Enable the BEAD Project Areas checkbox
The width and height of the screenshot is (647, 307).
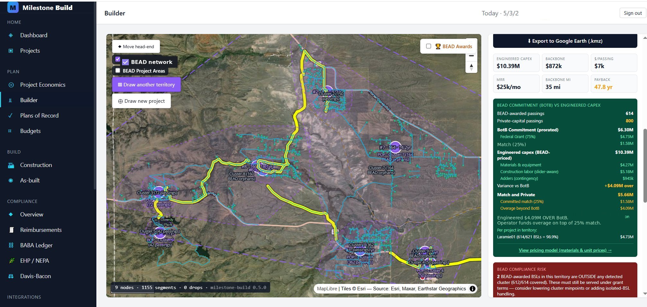(118, 70)
